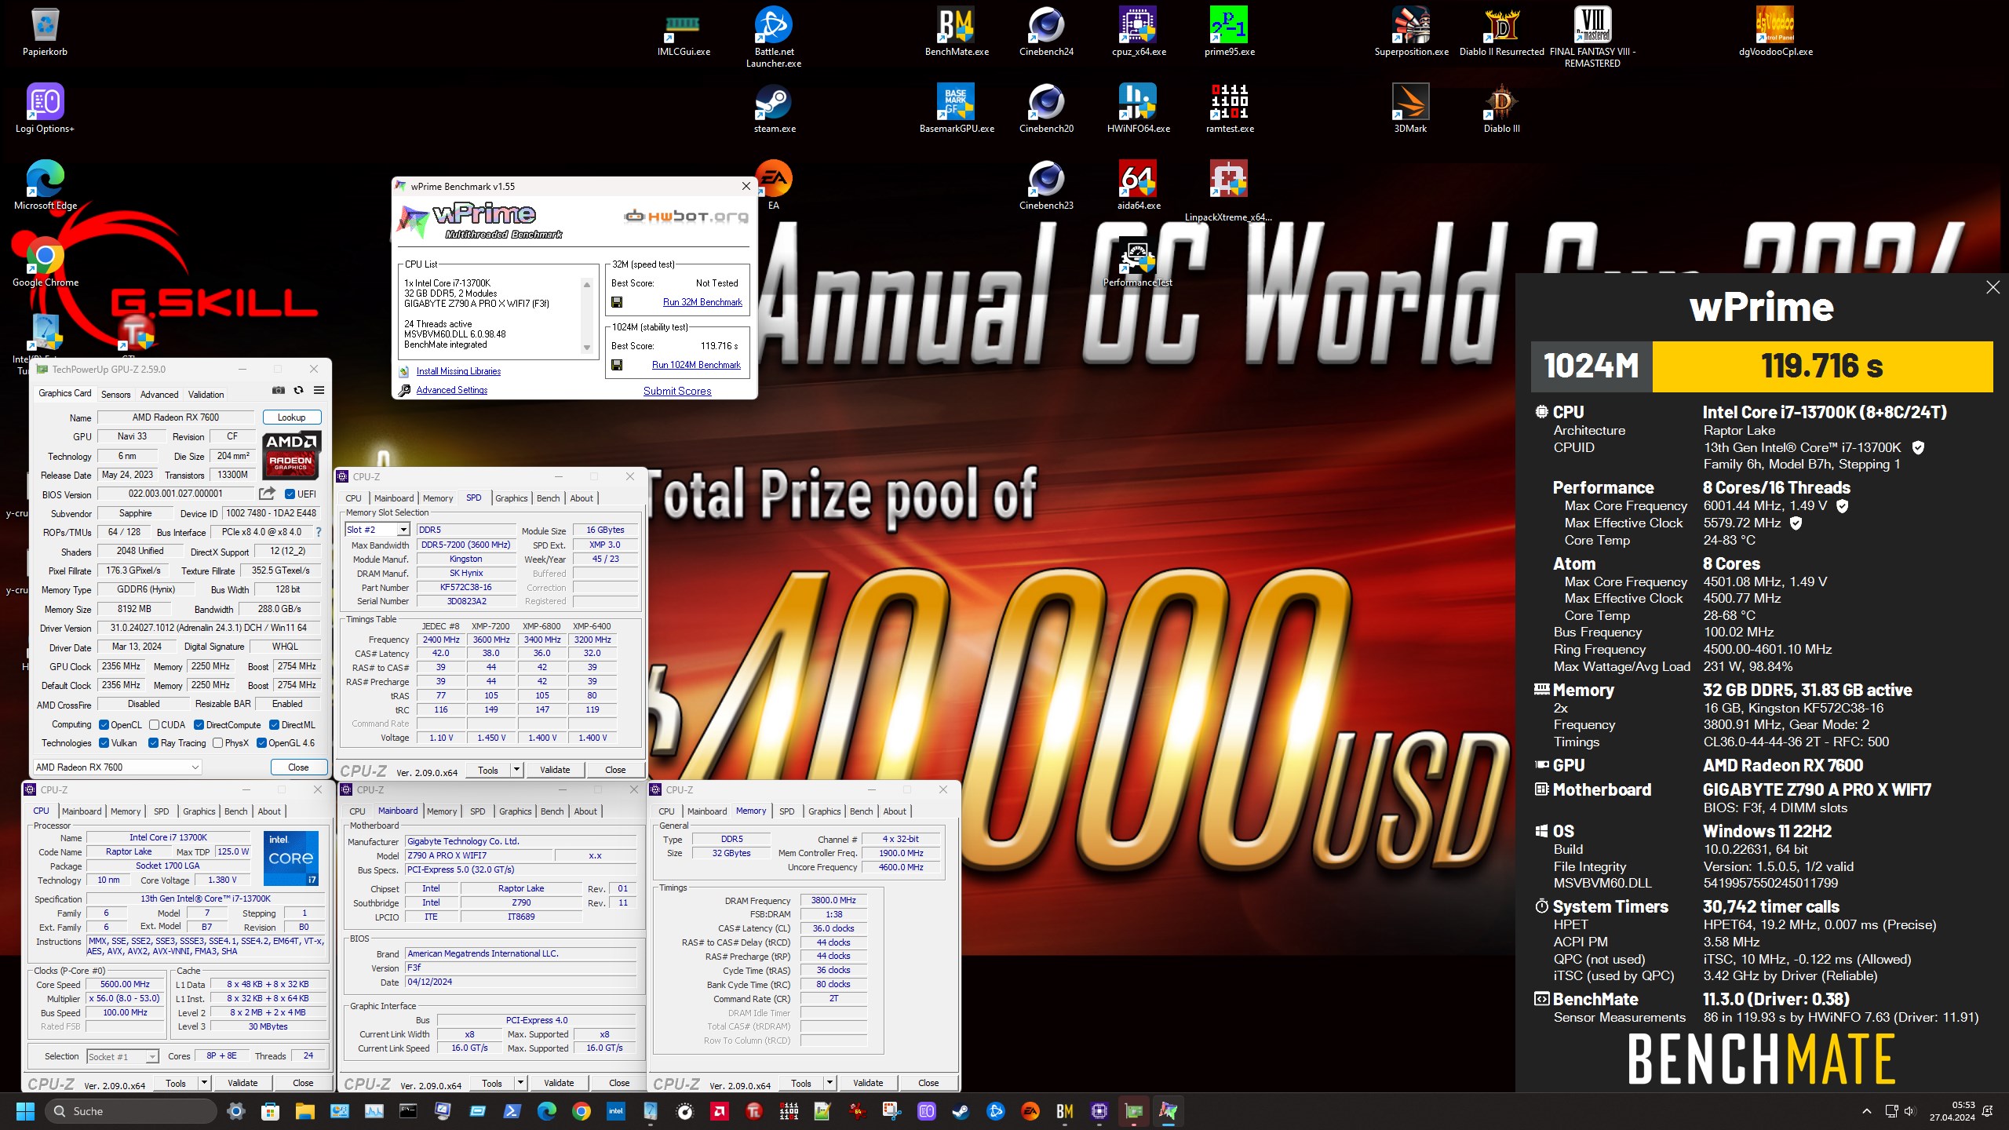Expand Tools arrow in CPU-Z SPD window

(x=517, y=770)
